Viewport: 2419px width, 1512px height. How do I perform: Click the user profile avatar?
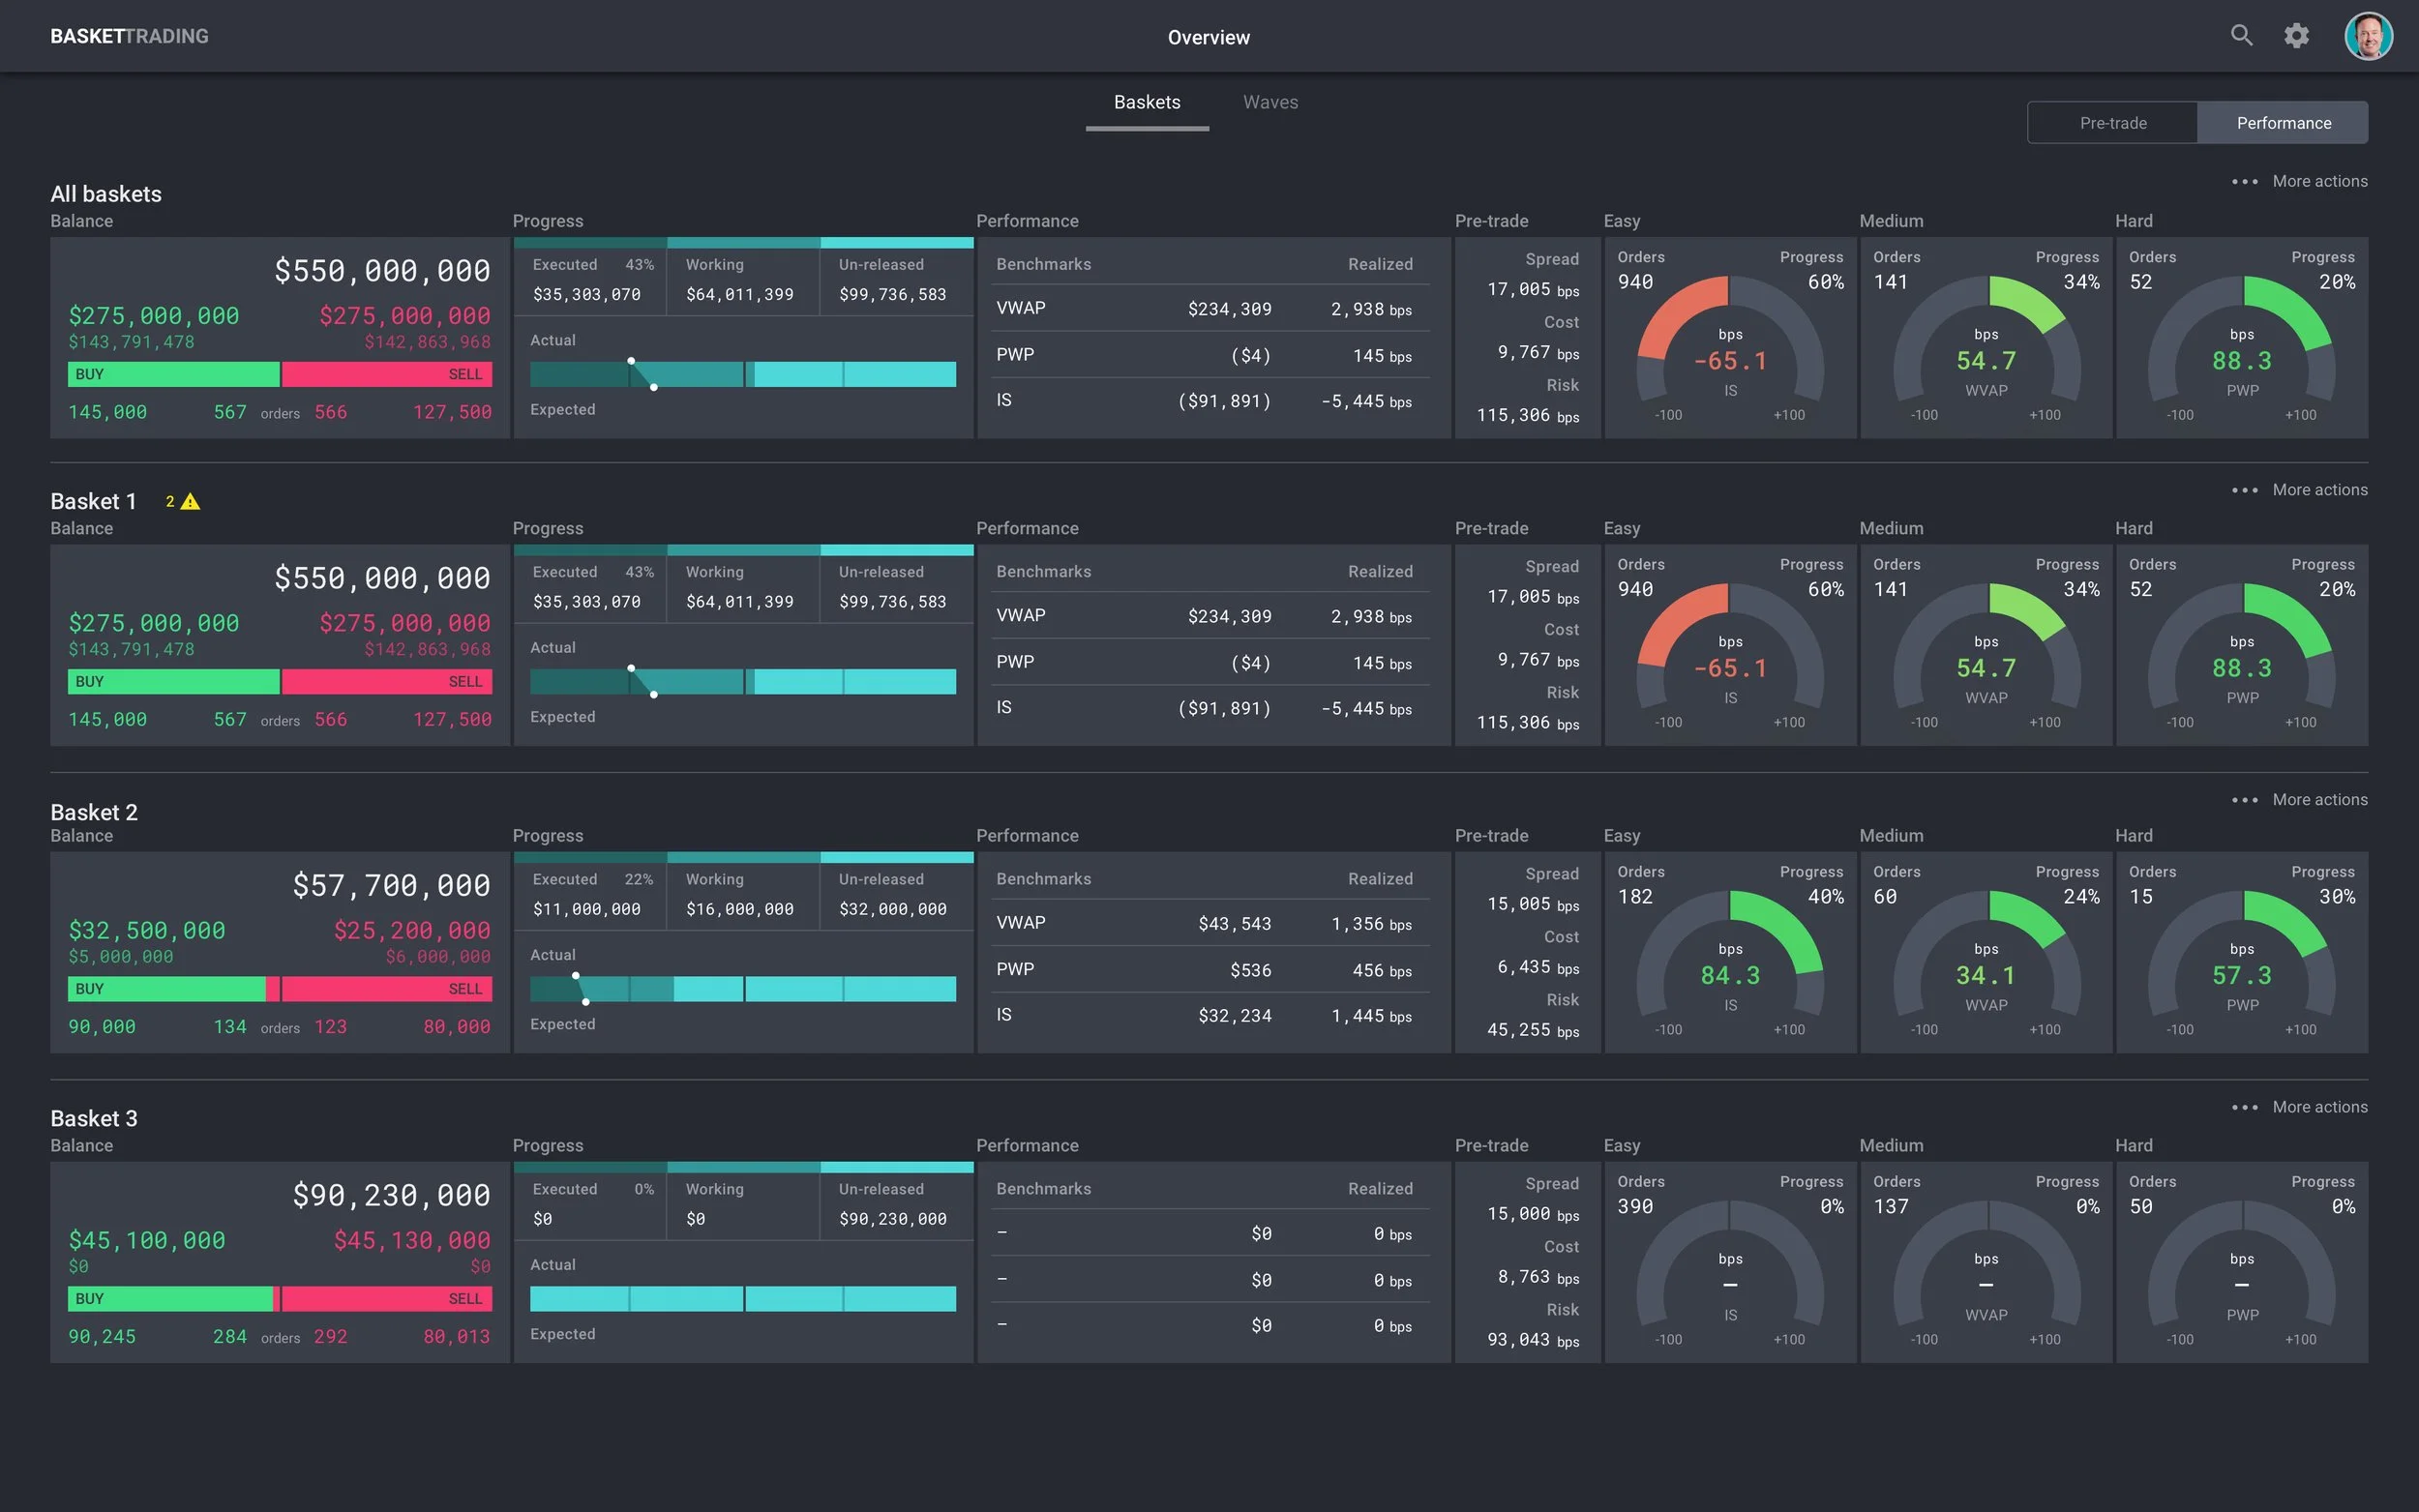(2367, 36)
